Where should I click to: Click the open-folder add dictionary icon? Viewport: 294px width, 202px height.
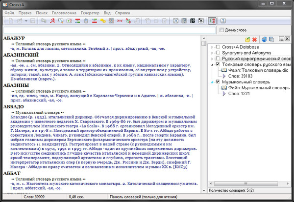(247, 39)
